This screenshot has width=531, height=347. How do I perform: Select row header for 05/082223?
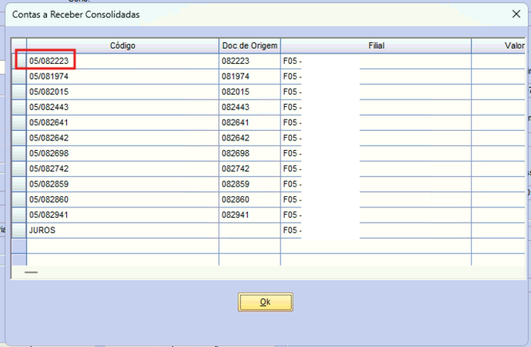pos(19,61)
